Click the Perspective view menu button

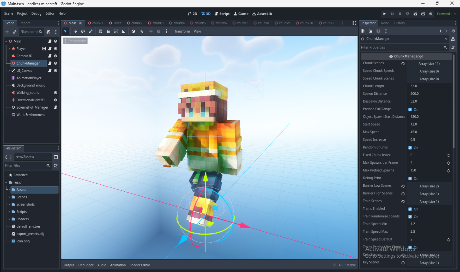coord(75,41)
